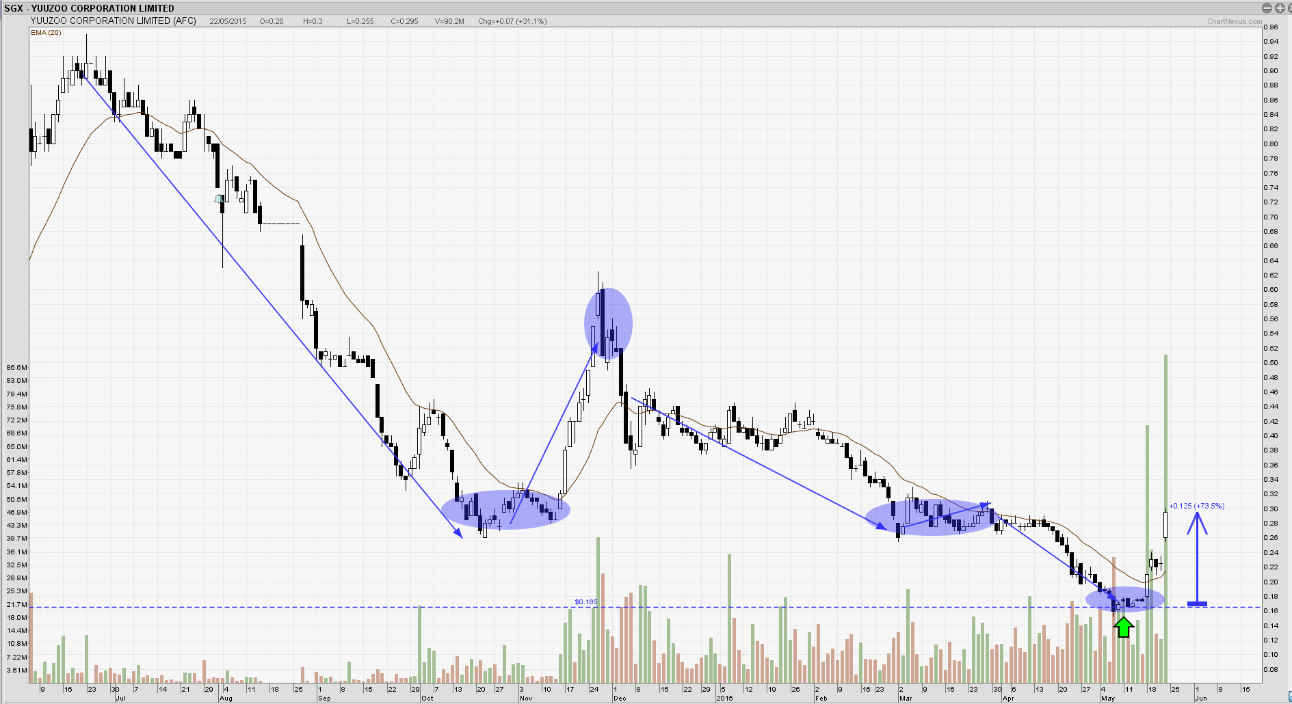1292x704 pixels.
Task: Select the blue ellipse around the November peak
Action: click(608, 323)
